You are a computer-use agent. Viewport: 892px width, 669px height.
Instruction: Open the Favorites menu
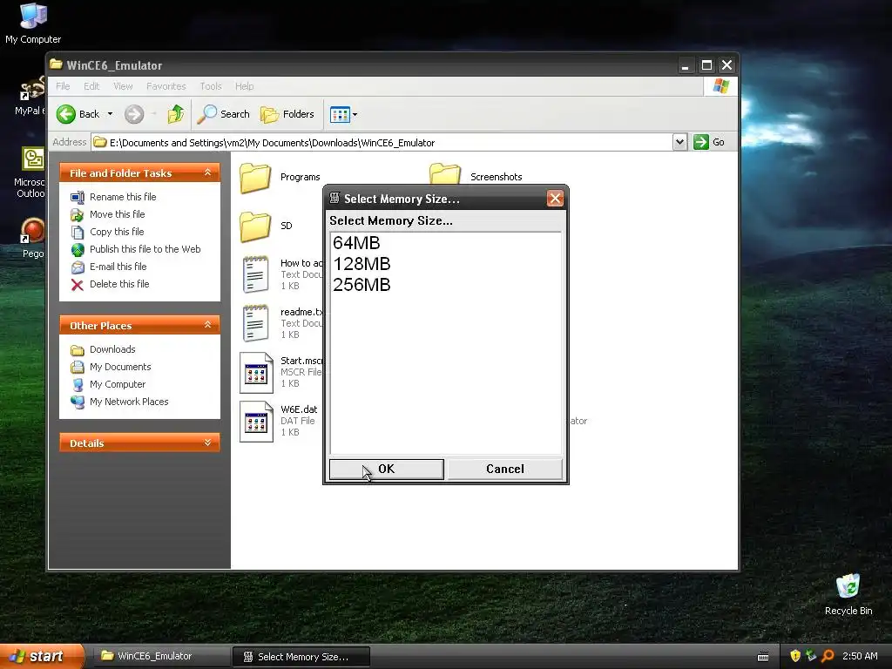166,86
